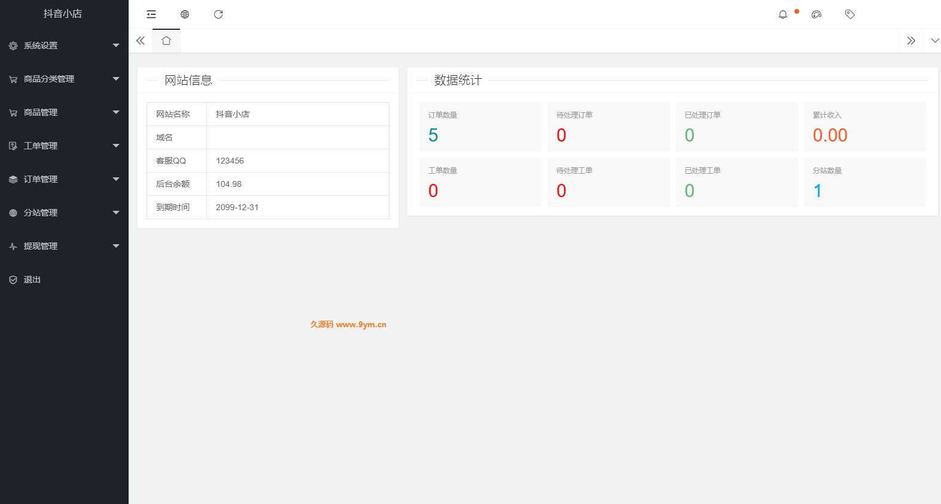Click 退出 to log out

pyautogui.click(x=32, y=279)
